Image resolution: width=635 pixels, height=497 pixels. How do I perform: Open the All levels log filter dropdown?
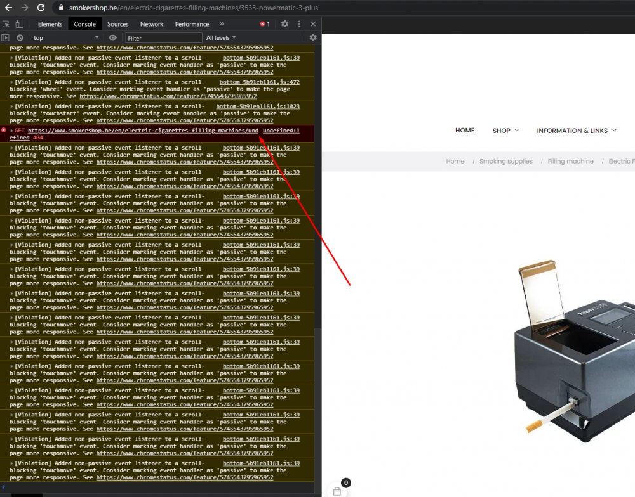tap(219, 37)
